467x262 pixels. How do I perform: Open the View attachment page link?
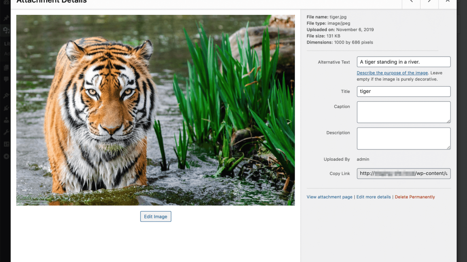pyautogui.click(x=329, y=197)
